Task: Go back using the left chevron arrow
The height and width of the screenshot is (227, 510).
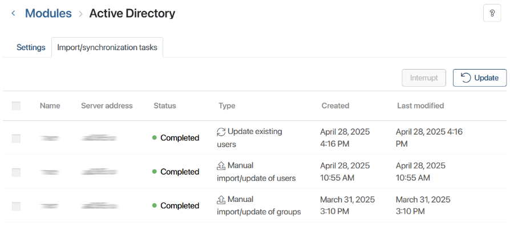Action: tap(13, 13)
